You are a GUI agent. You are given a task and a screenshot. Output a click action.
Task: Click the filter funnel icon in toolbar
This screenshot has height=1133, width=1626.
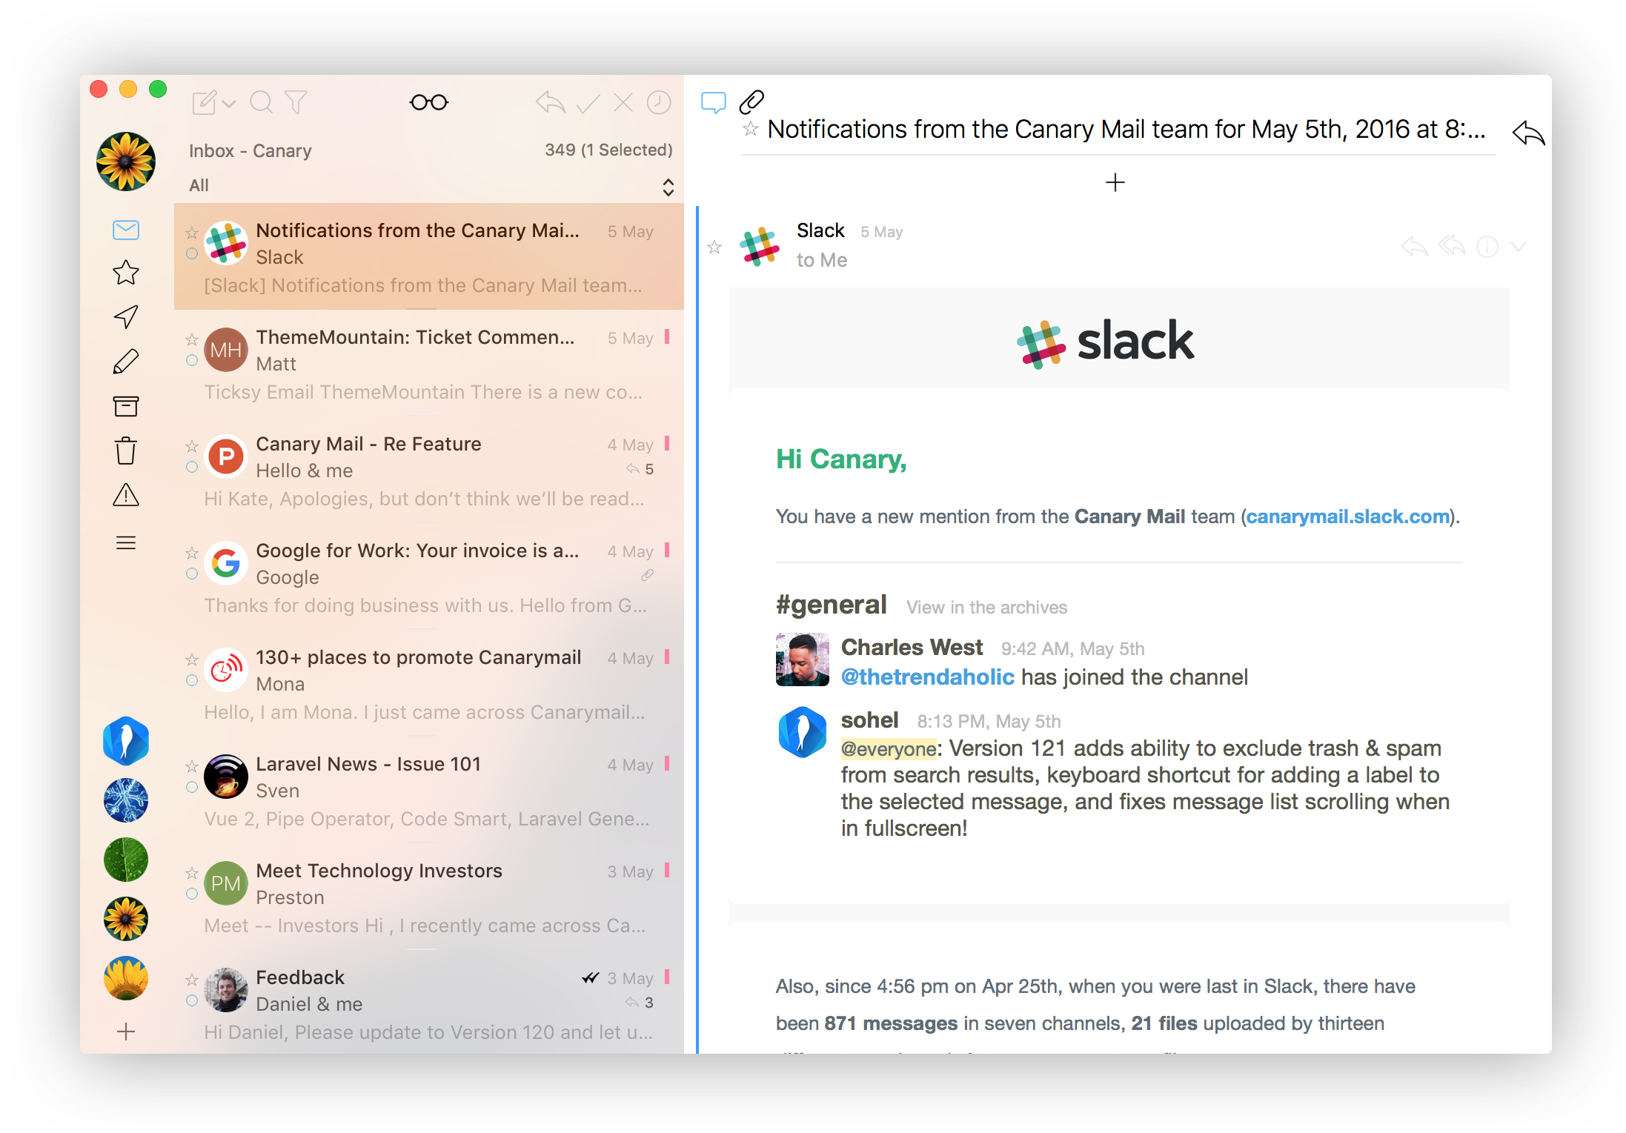296,102
